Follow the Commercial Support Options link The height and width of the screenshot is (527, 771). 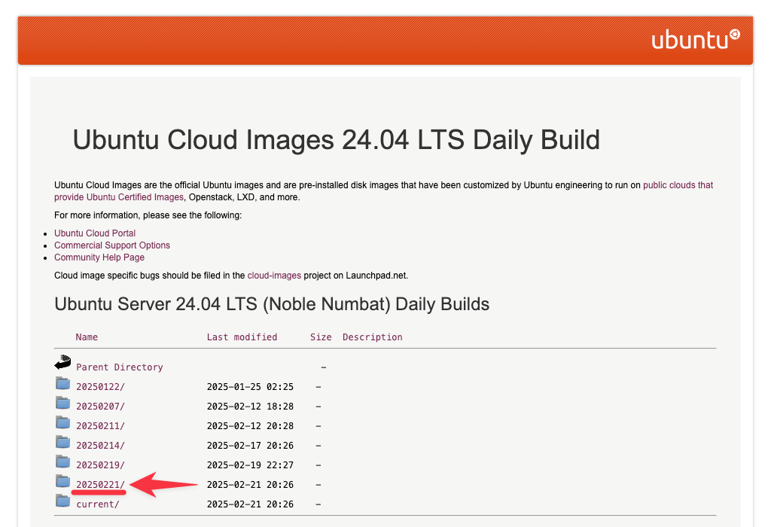click(112, 245)
